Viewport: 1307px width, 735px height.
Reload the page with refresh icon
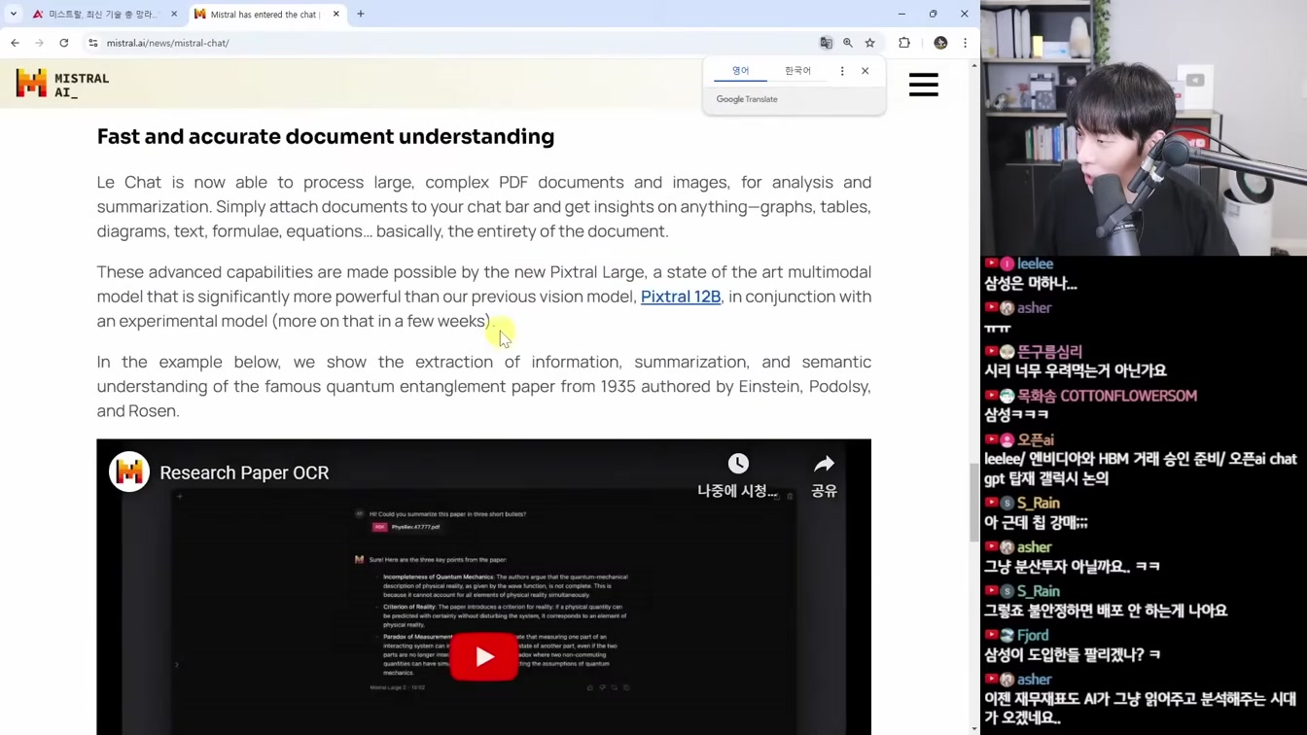tap(64, 43)
